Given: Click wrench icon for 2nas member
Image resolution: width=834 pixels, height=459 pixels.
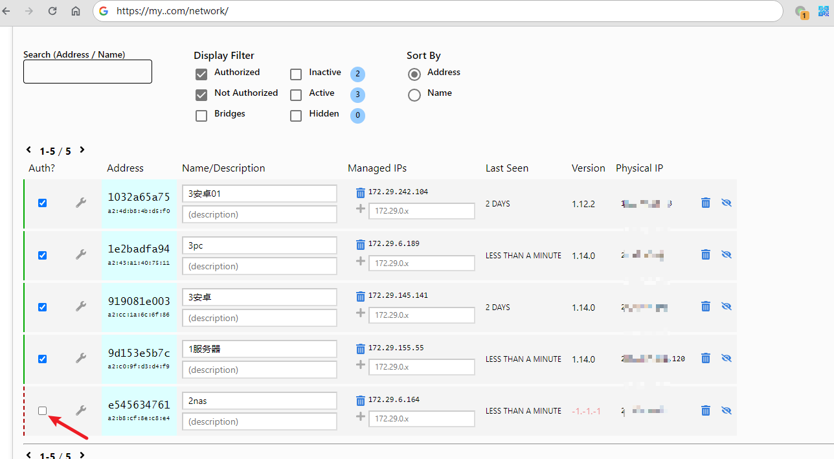Looking at the screenshot, I should click(x=81, y=410).
